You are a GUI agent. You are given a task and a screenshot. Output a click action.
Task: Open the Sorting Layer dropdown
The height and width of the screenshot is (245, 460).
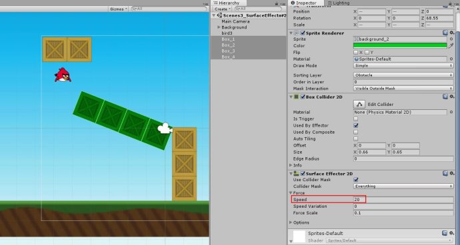coord(403,75)
